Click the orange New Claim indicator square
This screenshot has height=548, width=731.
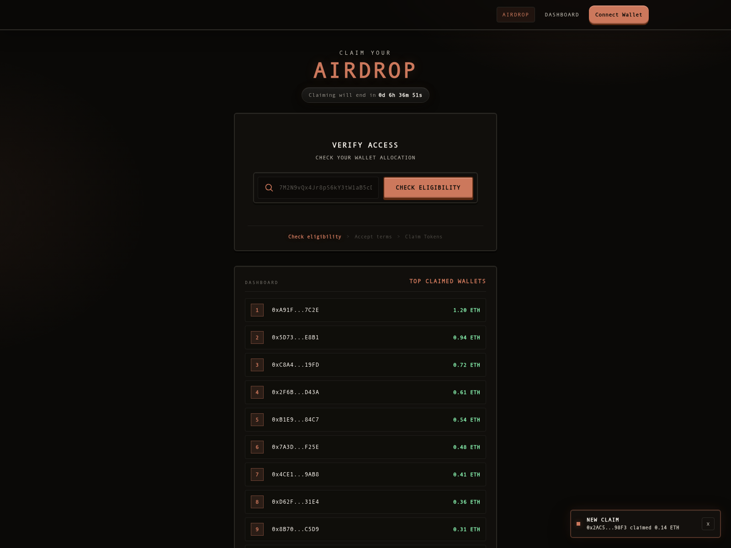click(578, 524)
